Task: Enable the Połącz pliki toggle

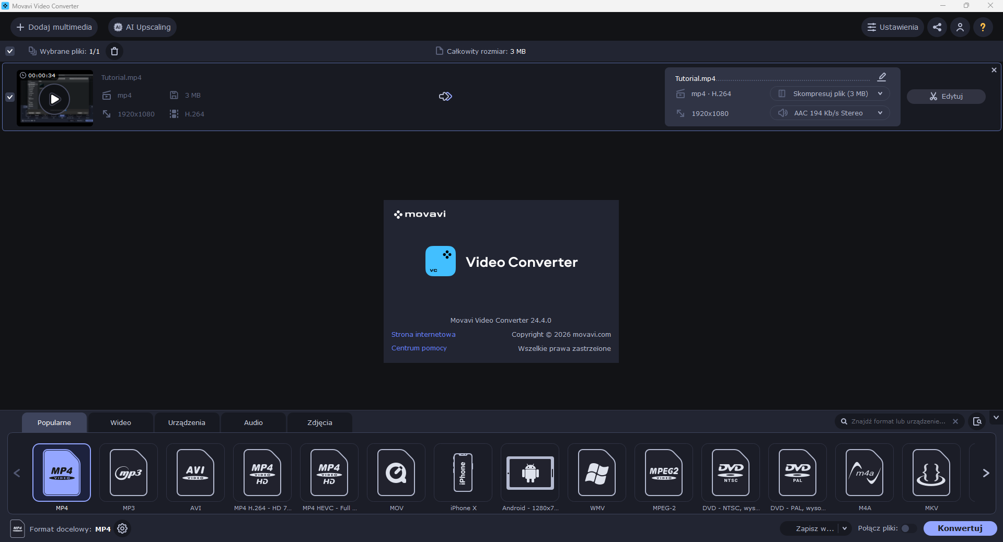Action: pos(908,528)
